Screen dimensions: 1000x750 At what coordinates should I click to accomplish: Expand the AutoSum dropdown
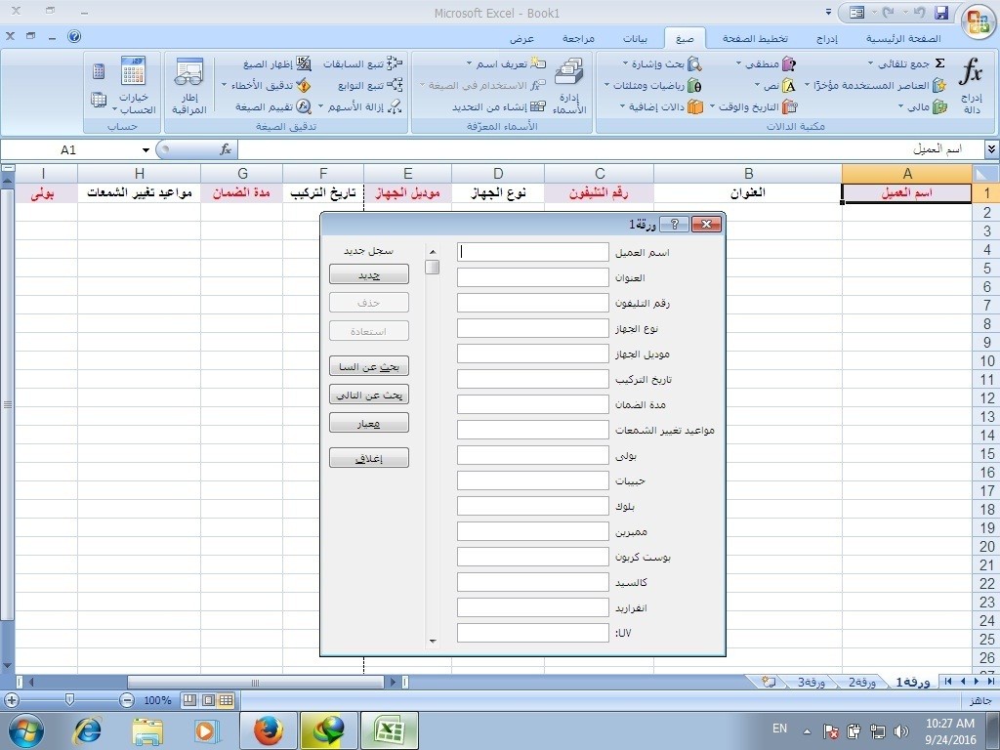(870, 63)
